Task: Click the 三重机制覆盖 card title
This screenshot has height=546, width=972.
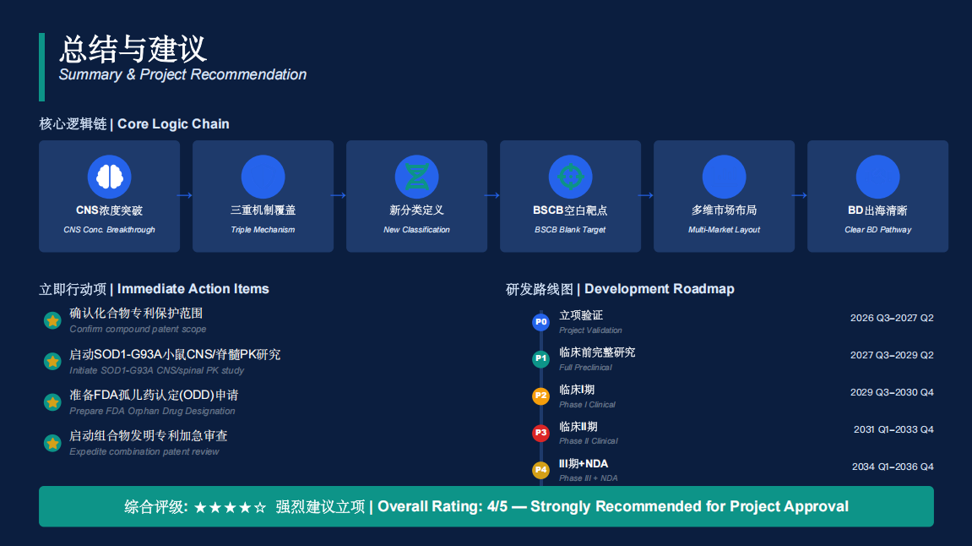Action: [263, 210]
